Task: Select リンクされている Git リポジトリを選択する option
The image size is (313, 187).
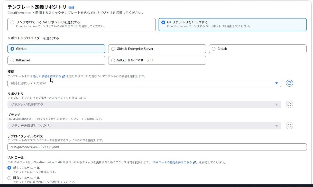Action: tap(81, 24)
